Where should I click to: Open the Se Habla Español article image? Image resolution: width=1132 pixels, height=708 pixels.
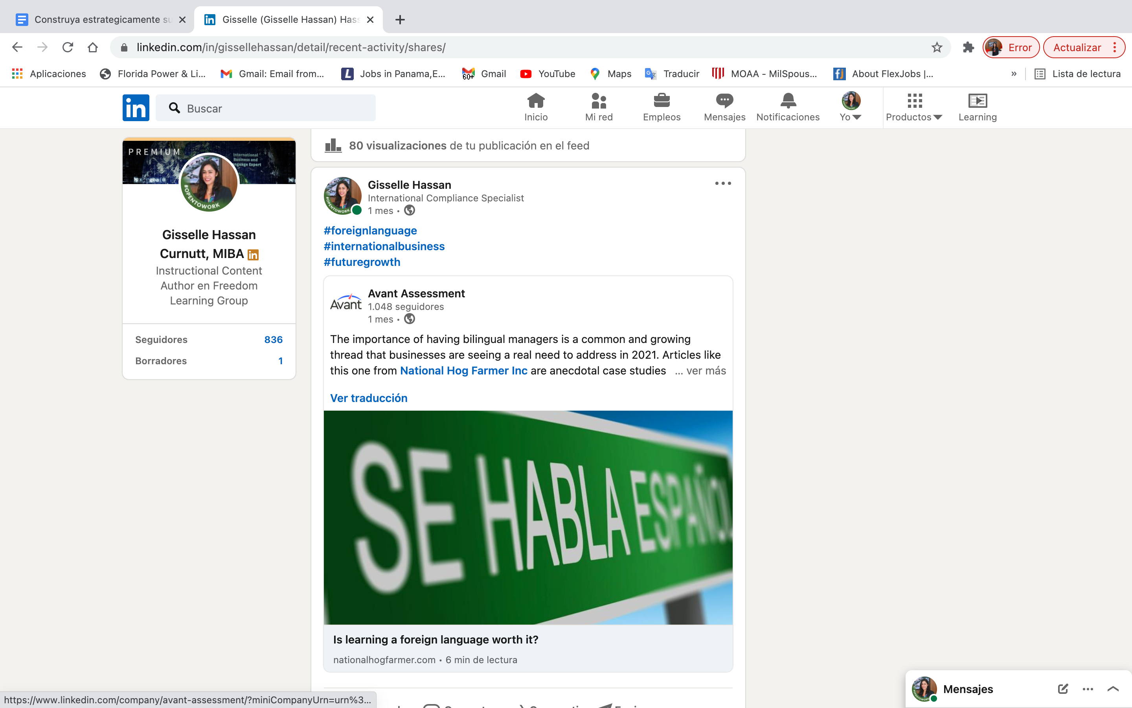point(527,517)
